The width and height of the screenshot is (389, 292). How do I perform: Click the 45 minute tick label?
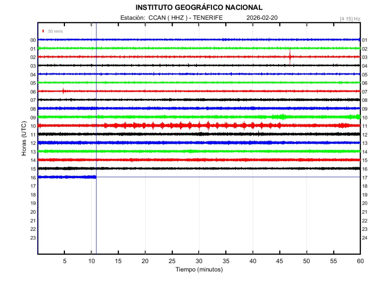pos(280,261)
